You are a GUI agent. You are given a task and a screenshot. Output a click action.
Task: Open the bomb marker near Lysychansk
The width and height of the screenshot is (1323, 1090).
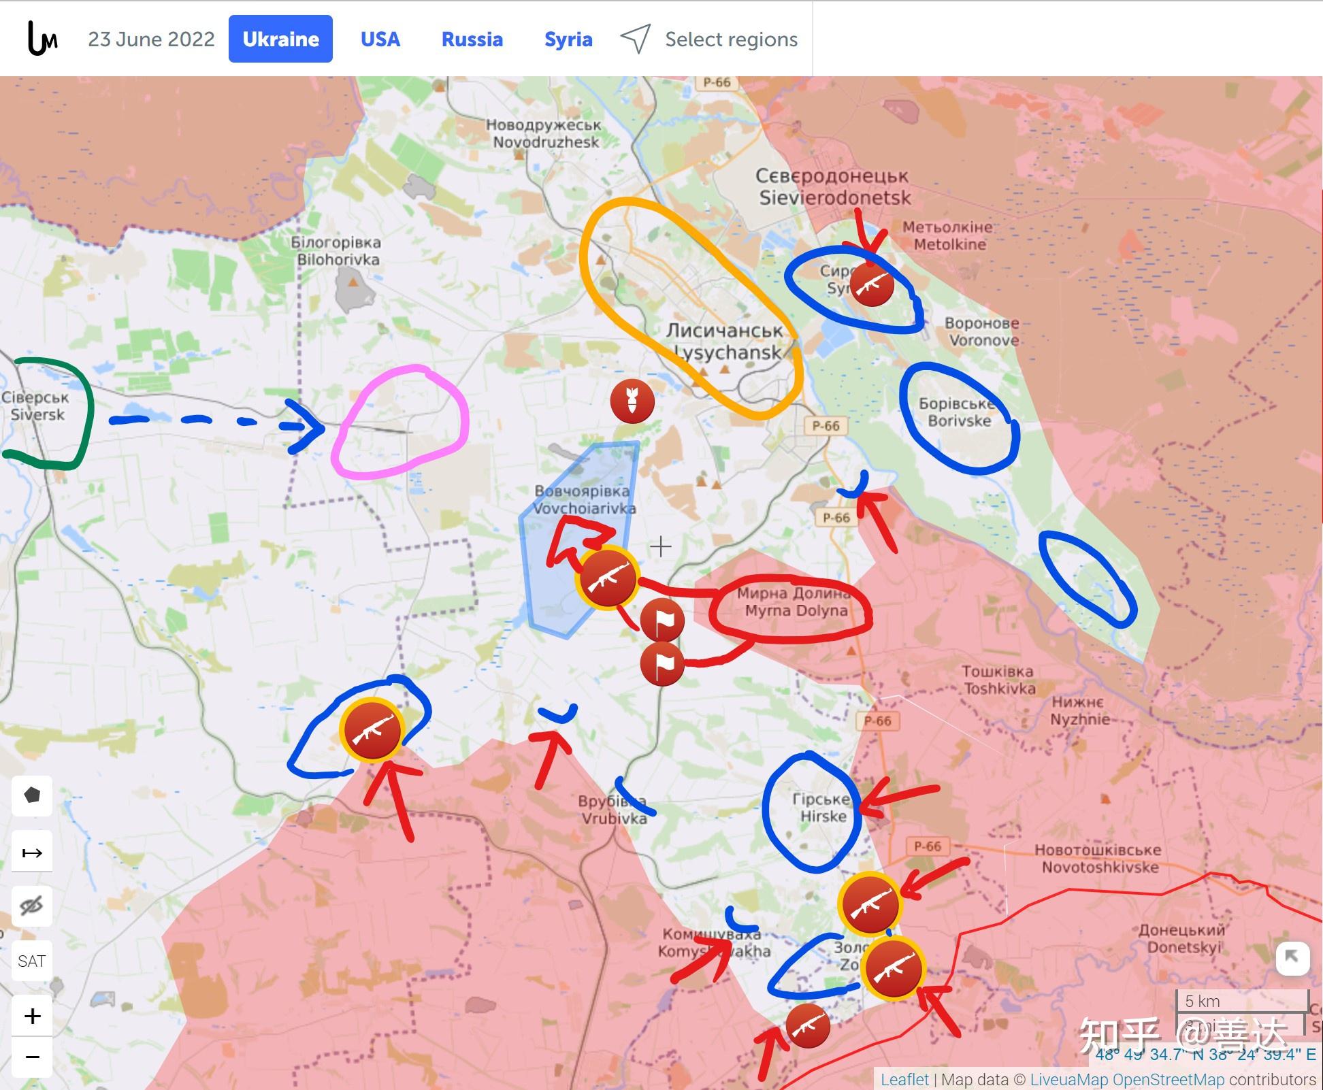click(632, 401)
